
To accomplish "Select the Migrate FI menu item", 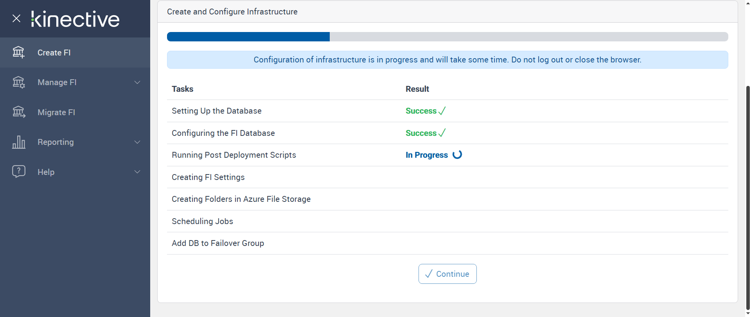I will coord(56,112).
